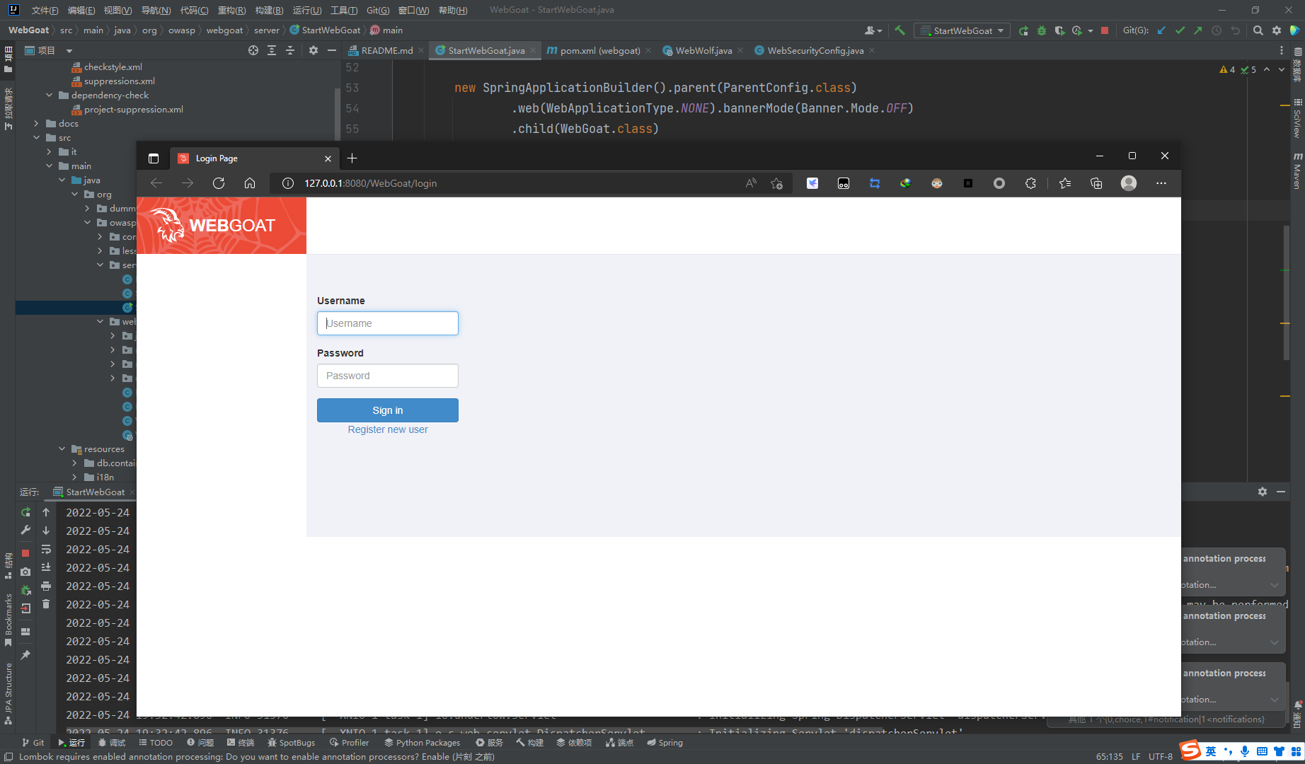The width and height of the screenshot is (1305, 764).
Task: Click the trash clear output icon in Run panel
Action: [46, 604]
